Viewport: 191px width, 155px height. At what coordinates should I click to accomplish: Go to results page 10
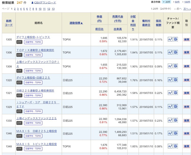40,9
